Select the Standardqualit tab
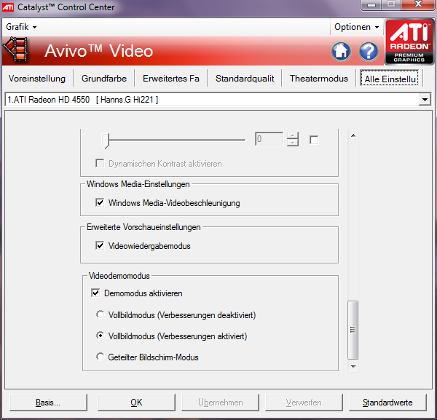This screenshot has width=437, height=420. point(245,79)
